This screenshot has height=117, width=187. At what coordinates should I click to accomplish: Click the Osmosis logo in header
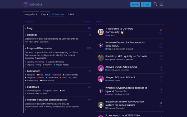(x=32, y=4)
